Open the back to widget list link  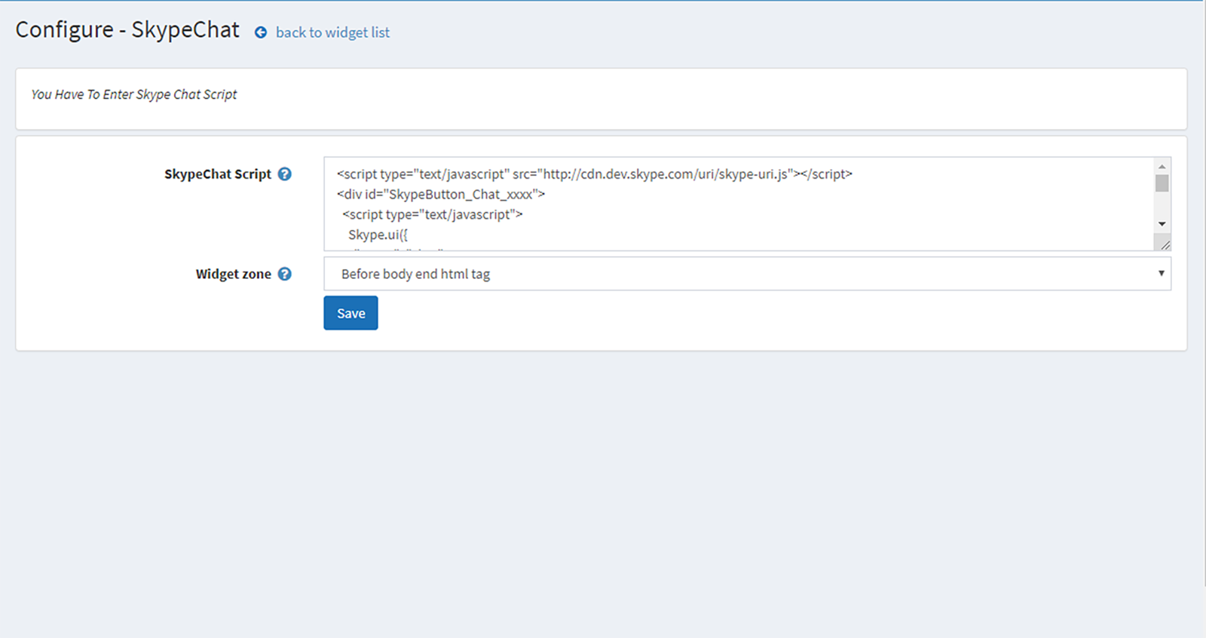point(332,32)
